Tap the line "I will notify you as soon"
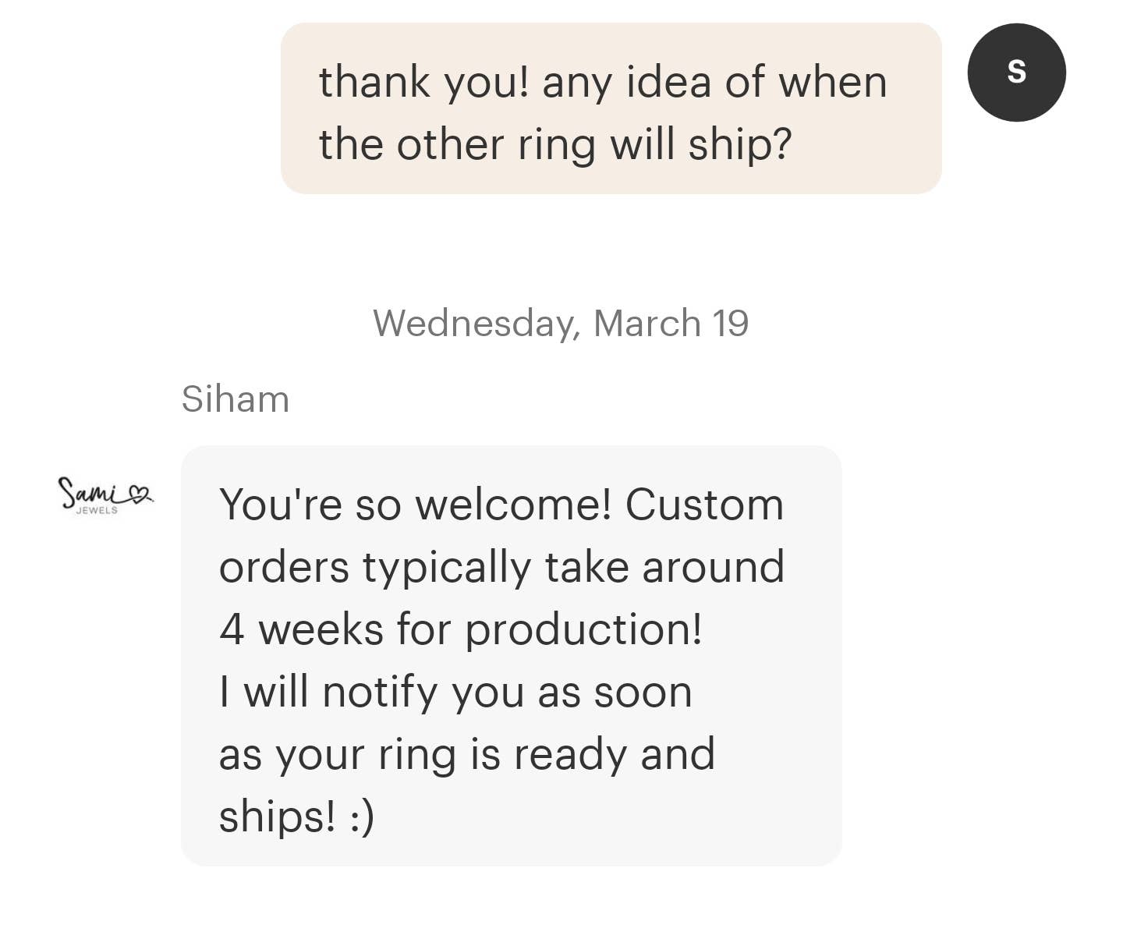This screenshot has width=1123, height=946. [455, 692]
